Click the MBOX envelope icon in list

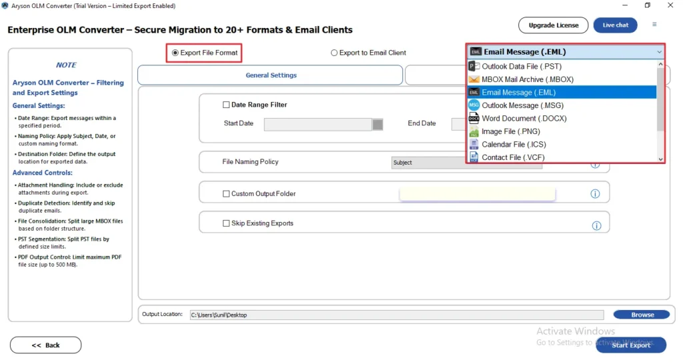[x=474, y=79]
